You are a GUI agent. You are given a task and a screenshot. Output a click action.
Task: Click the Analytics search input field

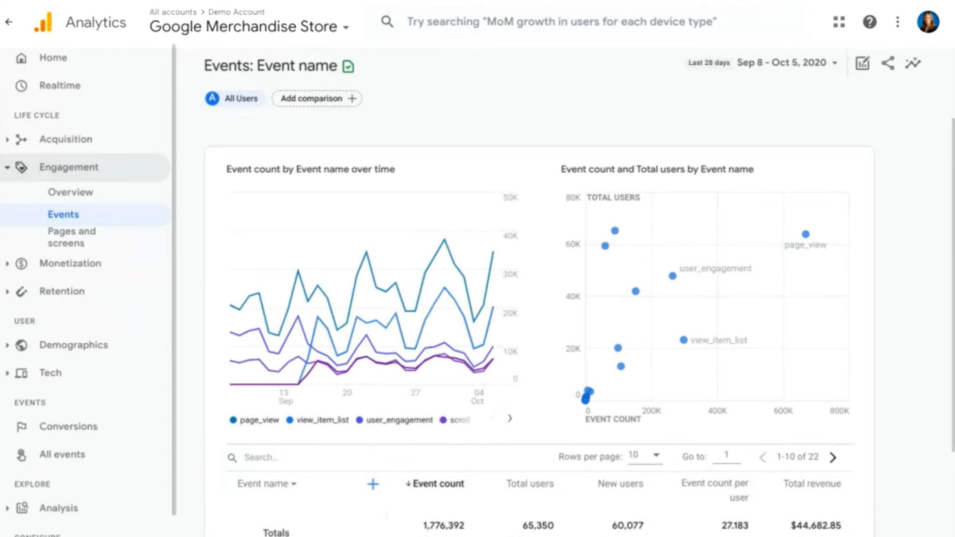562,22
